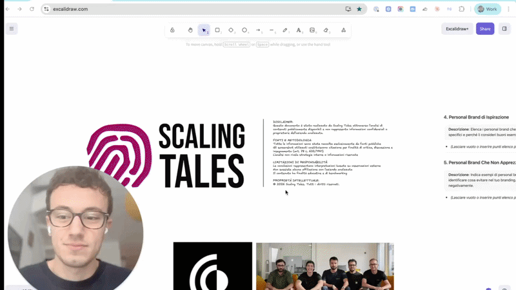The height and width of the screenshot is (290, 516).
Task: Open the Excalidraw hamburger main menu
Action: tap(12, 29)
